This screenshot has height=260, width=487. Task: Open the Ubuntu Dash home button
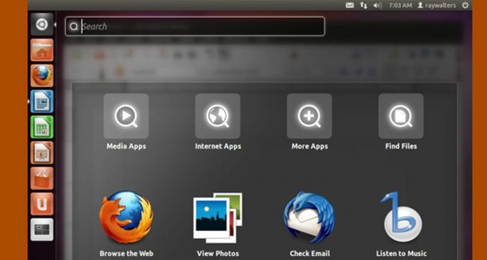tap(42, 24)
